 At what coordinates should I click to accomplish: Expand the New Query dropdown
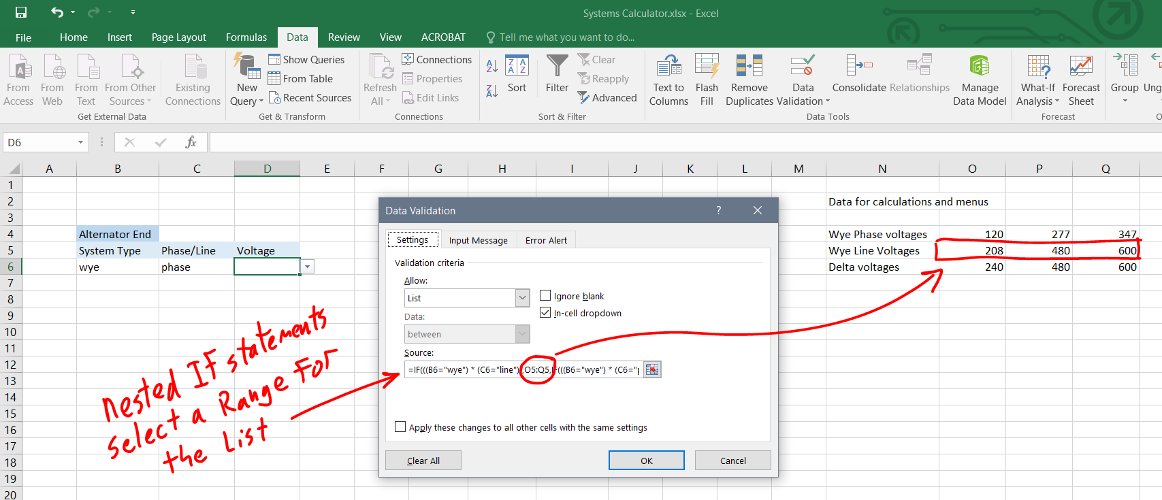coord(261,101)
